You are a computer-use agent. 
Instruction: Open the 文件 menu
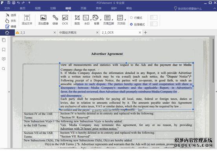pos(7,8)
